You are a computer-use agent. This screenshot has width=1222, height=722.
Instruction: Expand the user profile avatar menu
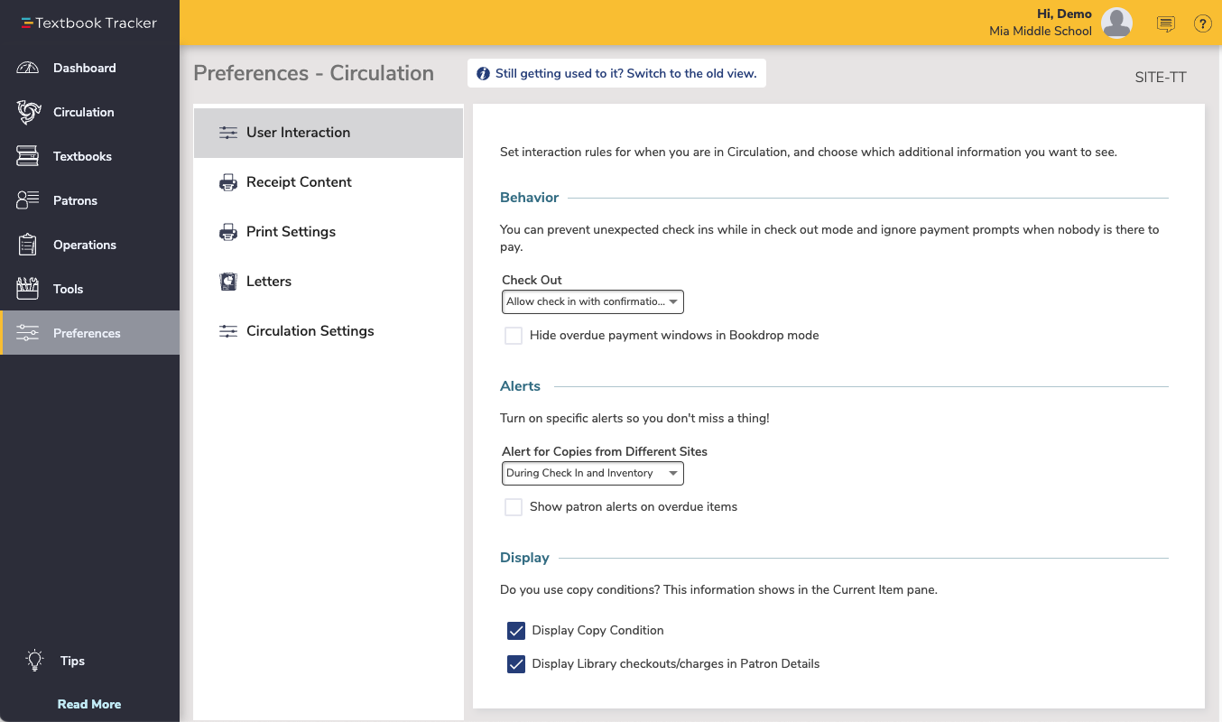pyautogui.click(x=1116, y=23)
